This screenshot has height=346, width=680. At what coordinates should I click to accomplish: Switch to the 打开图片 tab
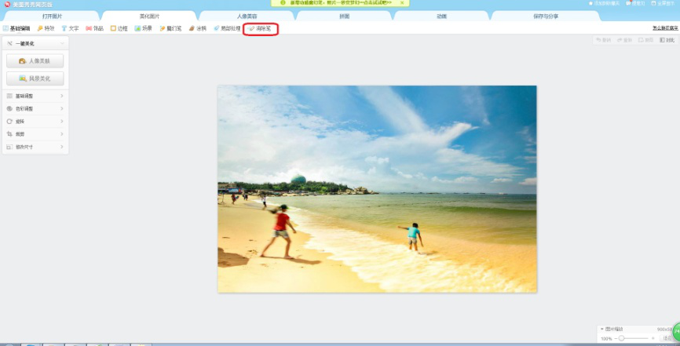[52, 16]
